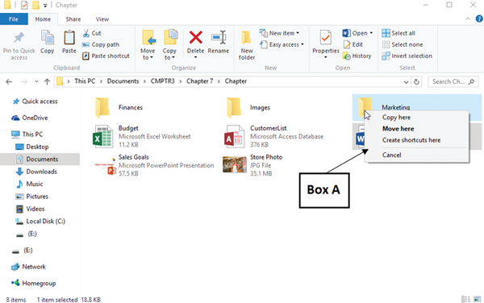Image resolution: width=484 pixels, height=303 pixels.
Task: Go back with the Back arrow
Action: [x=9, y=81]
